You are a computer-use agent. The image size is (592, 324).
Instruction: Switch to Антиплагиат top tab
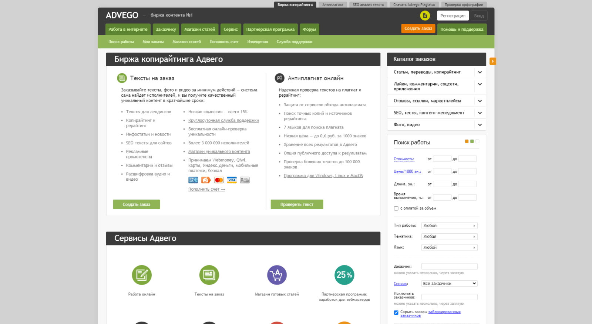[333, 5]
